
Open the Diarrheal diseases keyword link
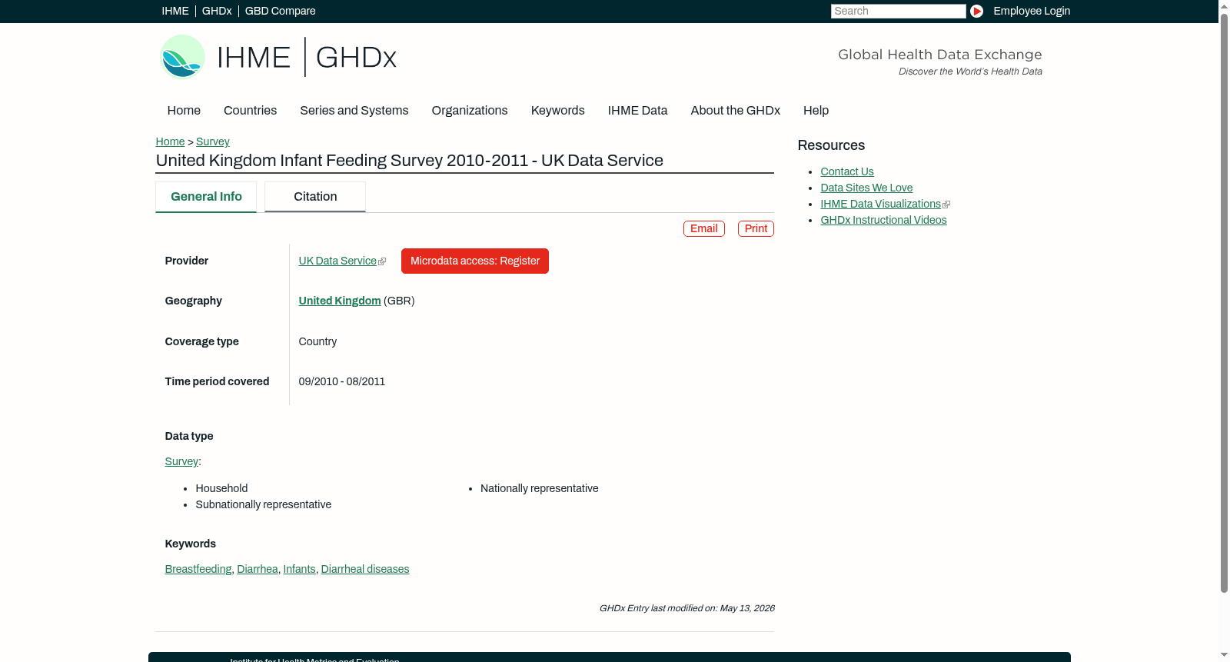point(365,569)
